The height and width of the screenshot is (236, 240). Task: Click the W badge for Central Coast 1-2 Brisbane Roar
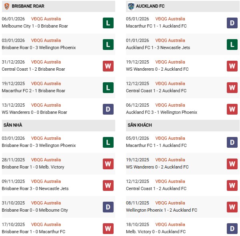(x=108, y=66)
